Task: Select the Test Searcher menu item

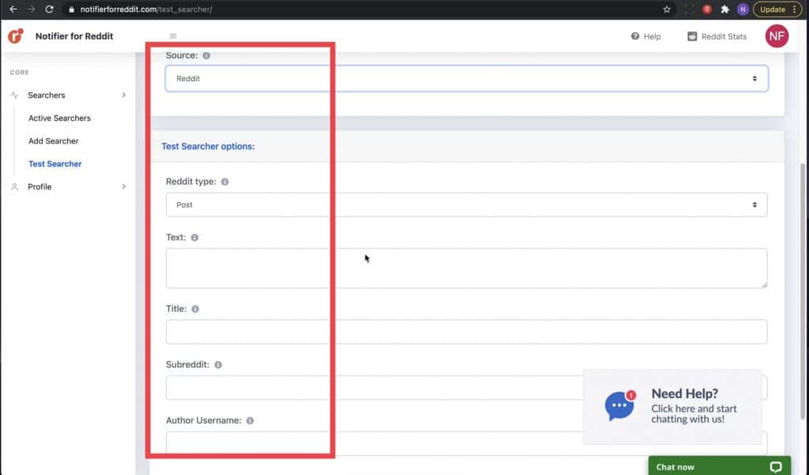Action: (55, 164)
